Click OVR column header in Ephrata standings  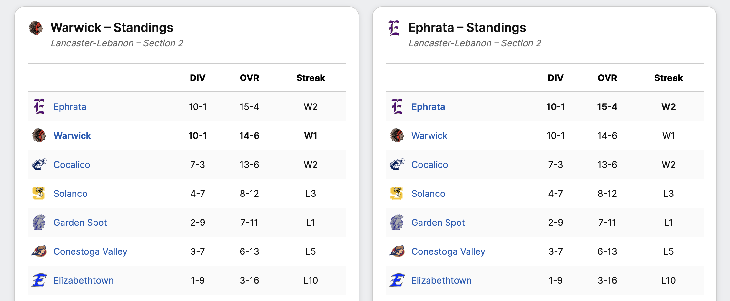pyautogui.click(x=607, y=78)
